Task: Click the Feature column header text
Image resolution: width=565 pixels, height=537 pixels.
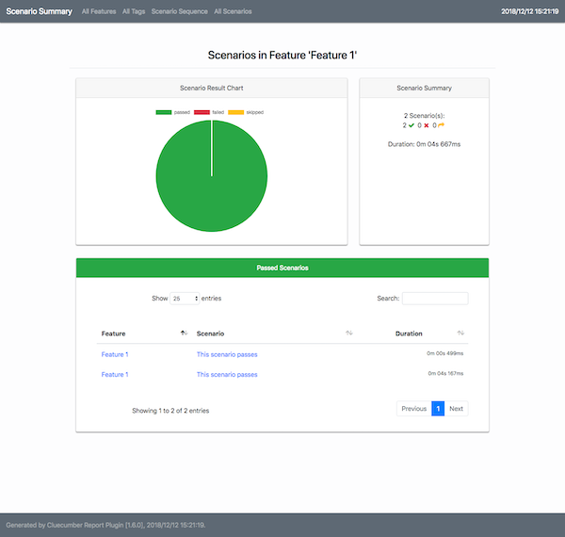Action: (x=114, y=334)
